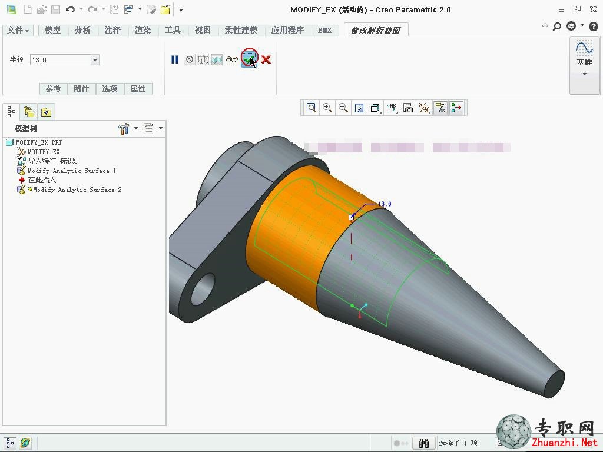
Task: Cancel feature with the red X
Action: 266,59
